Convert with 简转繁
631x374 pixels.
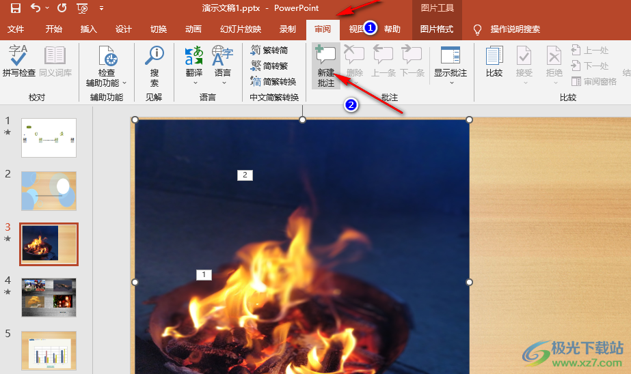[x=269, y=66]
